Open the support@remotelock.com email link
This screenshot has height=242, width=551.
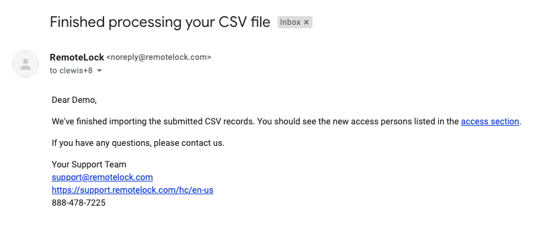coord(102,177)
